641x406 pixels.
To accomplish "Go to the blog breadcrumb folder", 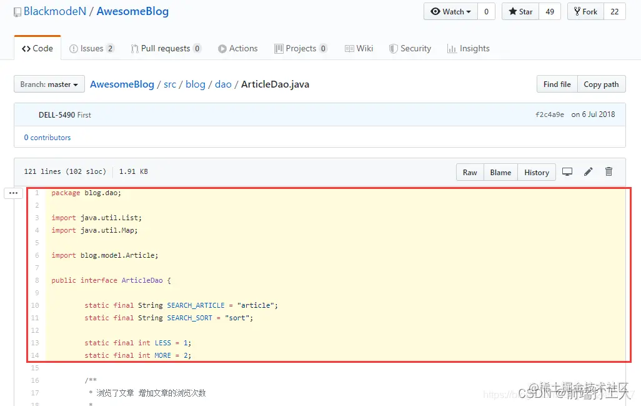I will point(196,84).
